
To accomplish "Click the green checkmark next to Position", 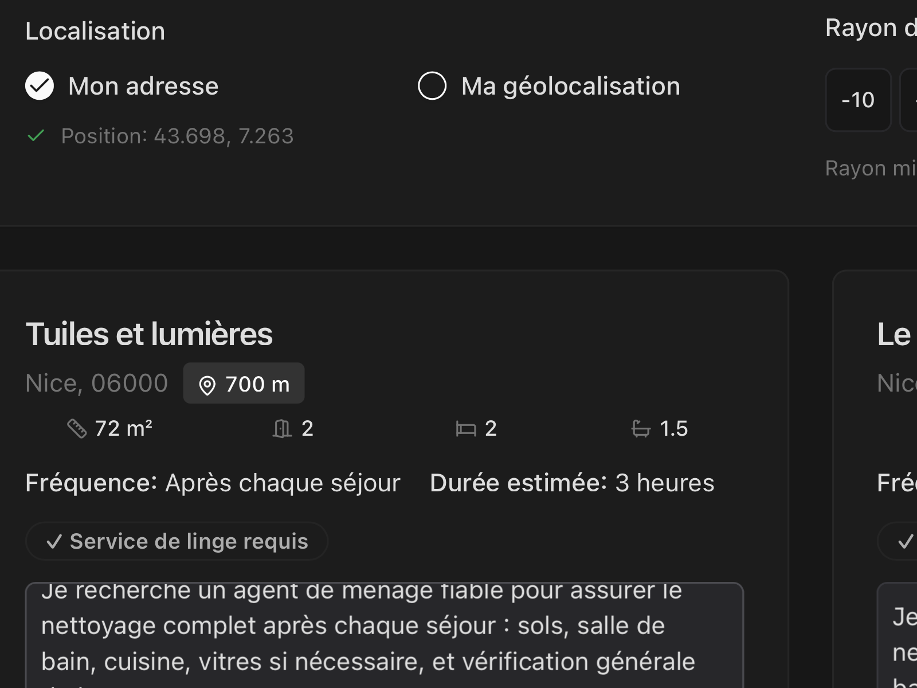I will pyautogui.click(x=36, y=136).
